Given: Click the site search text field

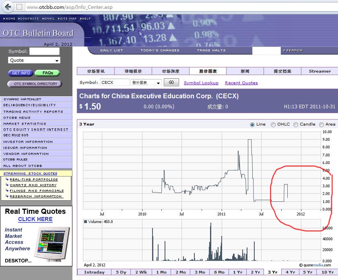Looking at the screenshot, I should (266, 51).
